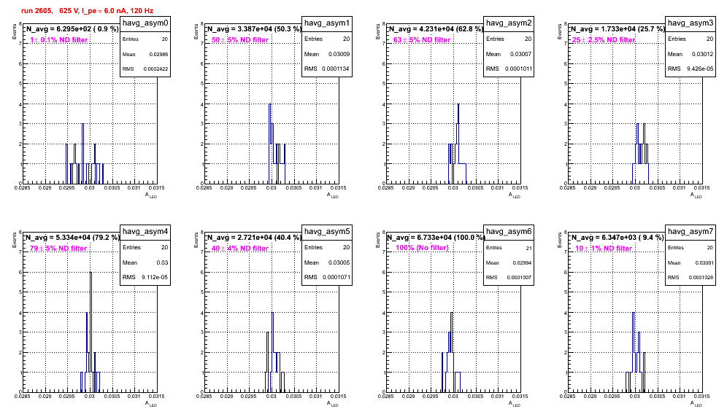
Task: Click Mean value 0.02985 in havg_asym0
Action: (158, 54)
